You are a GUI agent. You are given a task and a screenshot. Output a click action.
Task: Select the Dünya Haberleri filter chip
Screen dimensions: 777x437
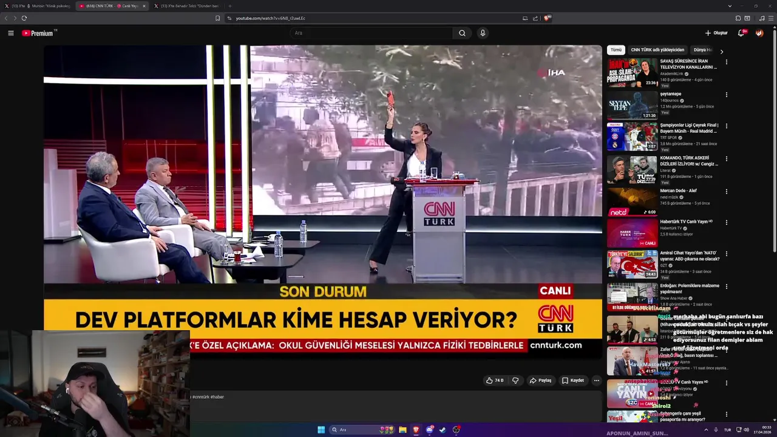click(x=703, y=50)
